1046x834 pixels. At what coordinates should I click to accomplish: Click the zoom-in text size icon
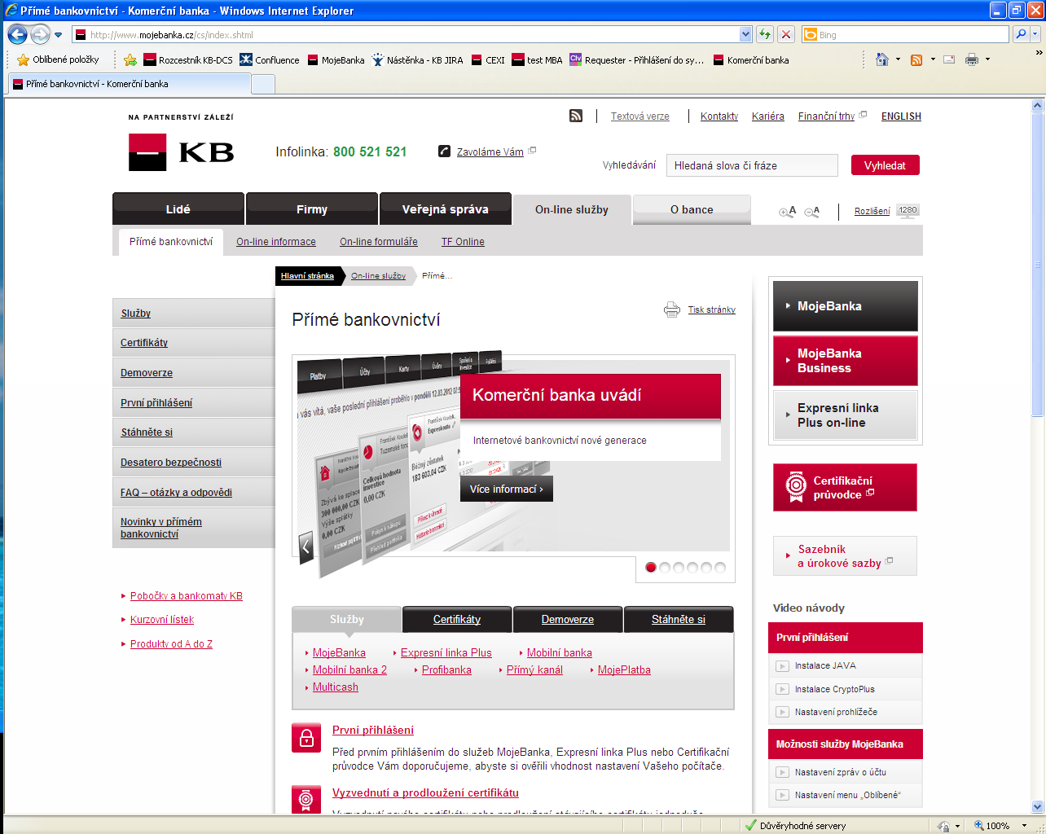coord(788,211)
